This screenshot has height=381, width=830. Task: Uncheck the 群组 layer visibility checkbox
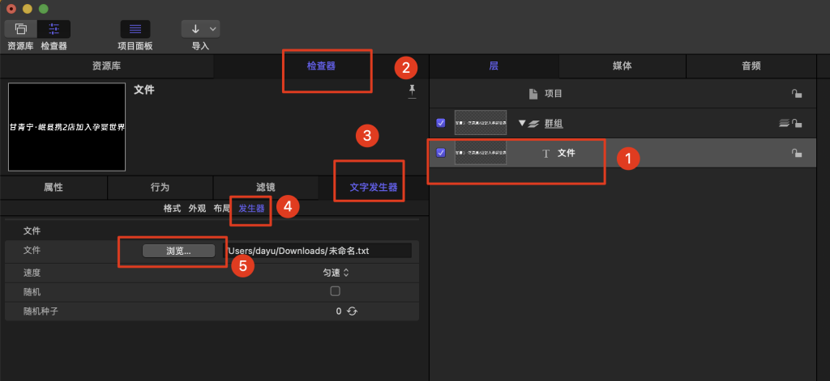[x=441, y=123]
